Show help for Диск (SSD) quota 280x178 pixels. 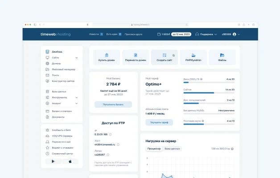tap(202, 79)
